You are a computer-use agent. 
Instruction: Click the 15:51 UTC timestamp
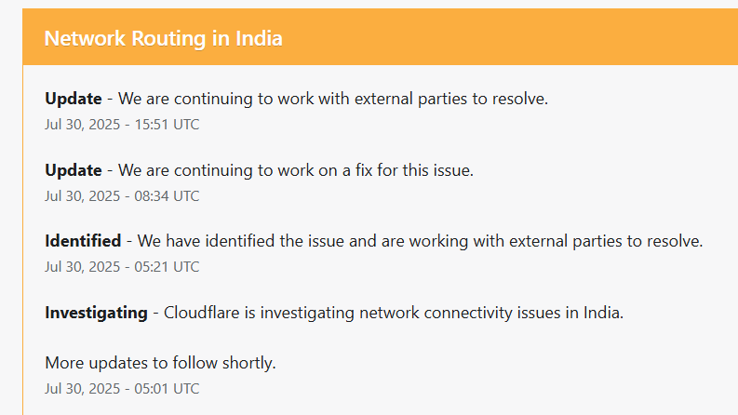[x=122, y=124]
